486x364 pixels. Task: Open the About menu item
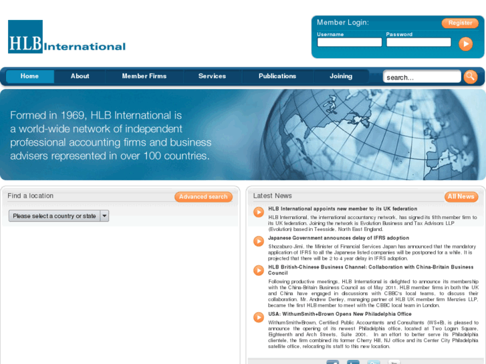click(x=80, y=76)
